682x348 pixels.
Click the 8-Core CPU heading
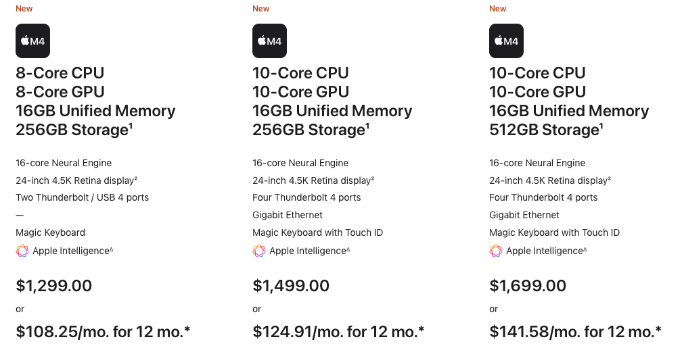(60, 73)
